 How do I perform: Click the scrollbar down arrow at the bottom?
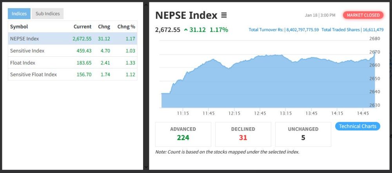click(x=146, y=167)
